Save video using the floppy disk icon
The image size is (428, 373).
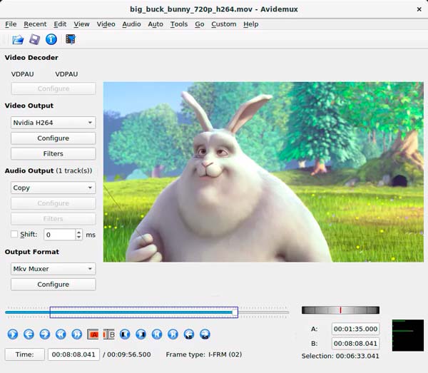[34, 40]
